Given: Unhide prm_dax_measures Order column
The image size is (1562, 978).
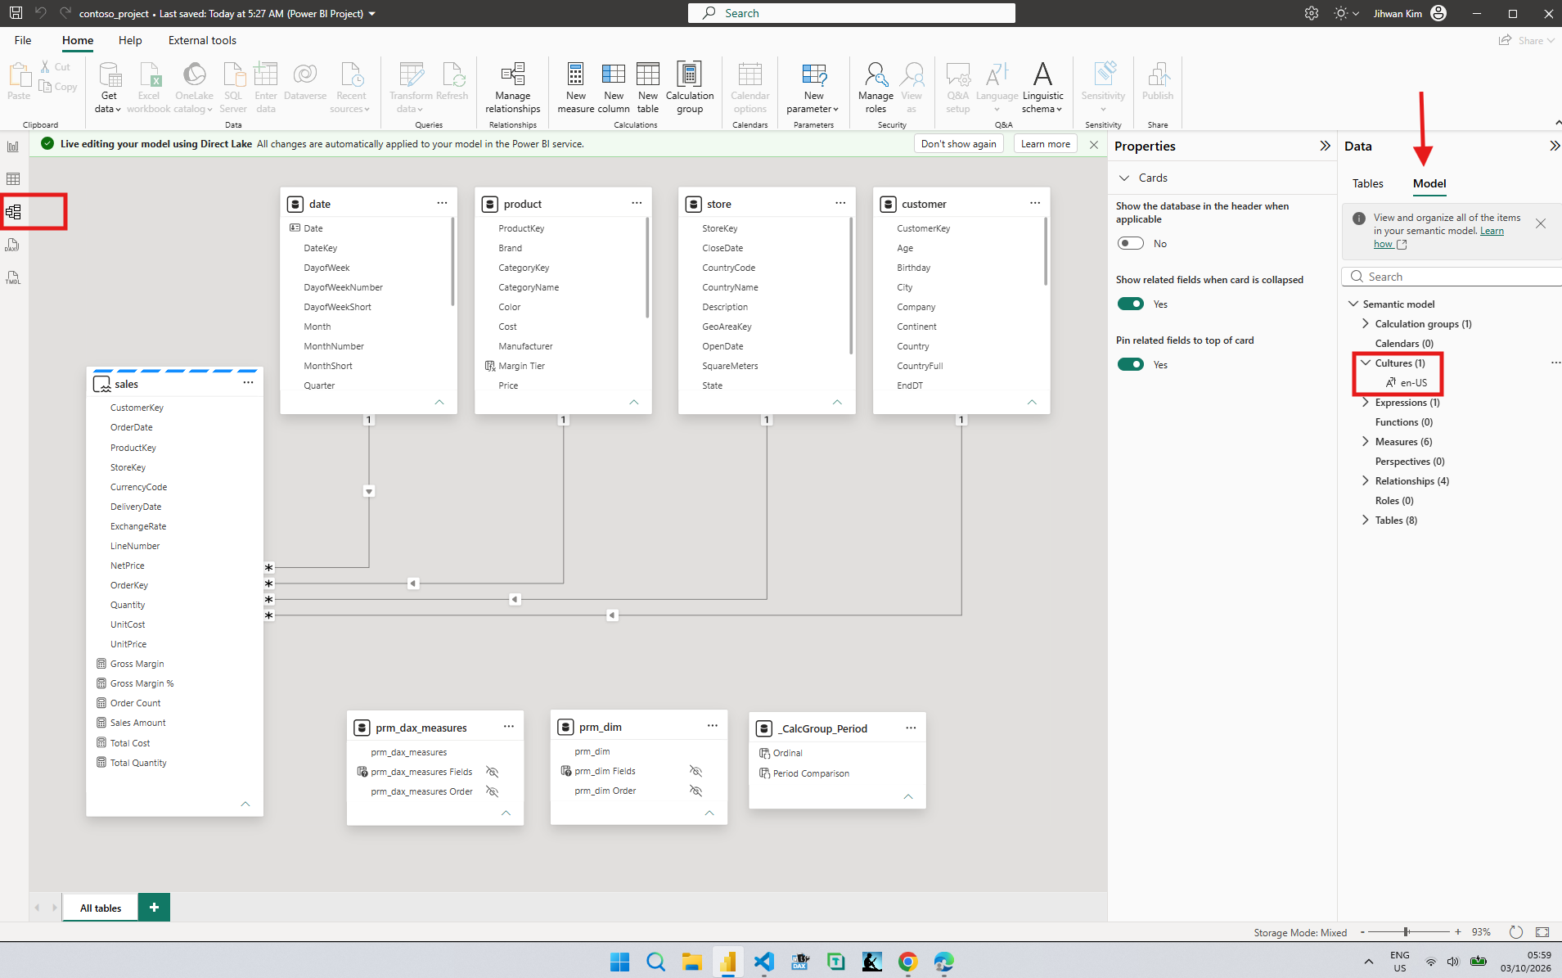Looking at the screenshot, I should 493,791.
